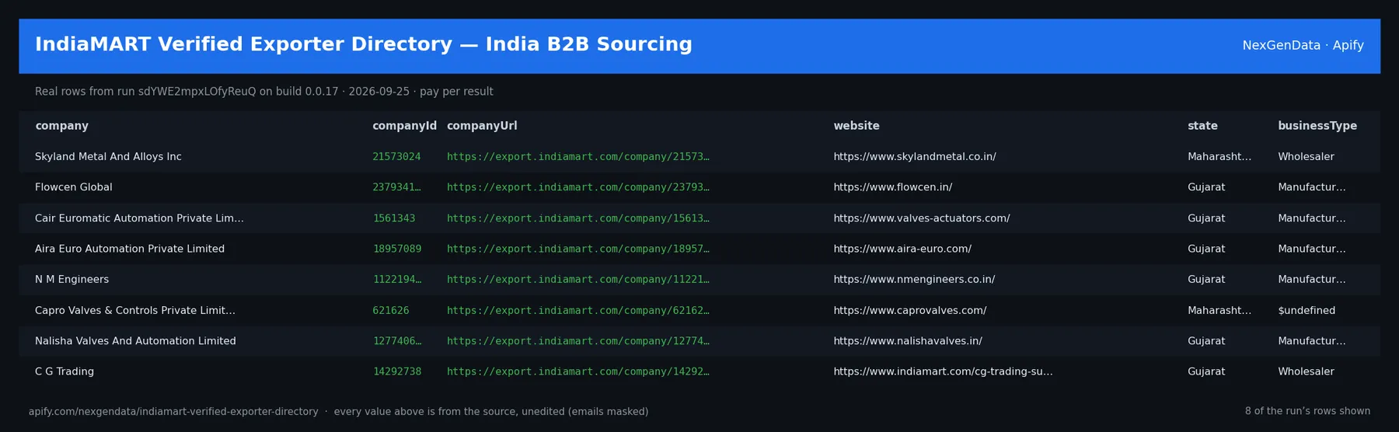The width and height of the screenshot is (1399, 432).
Task: Click the companyUrl column header
Action: 482,126
